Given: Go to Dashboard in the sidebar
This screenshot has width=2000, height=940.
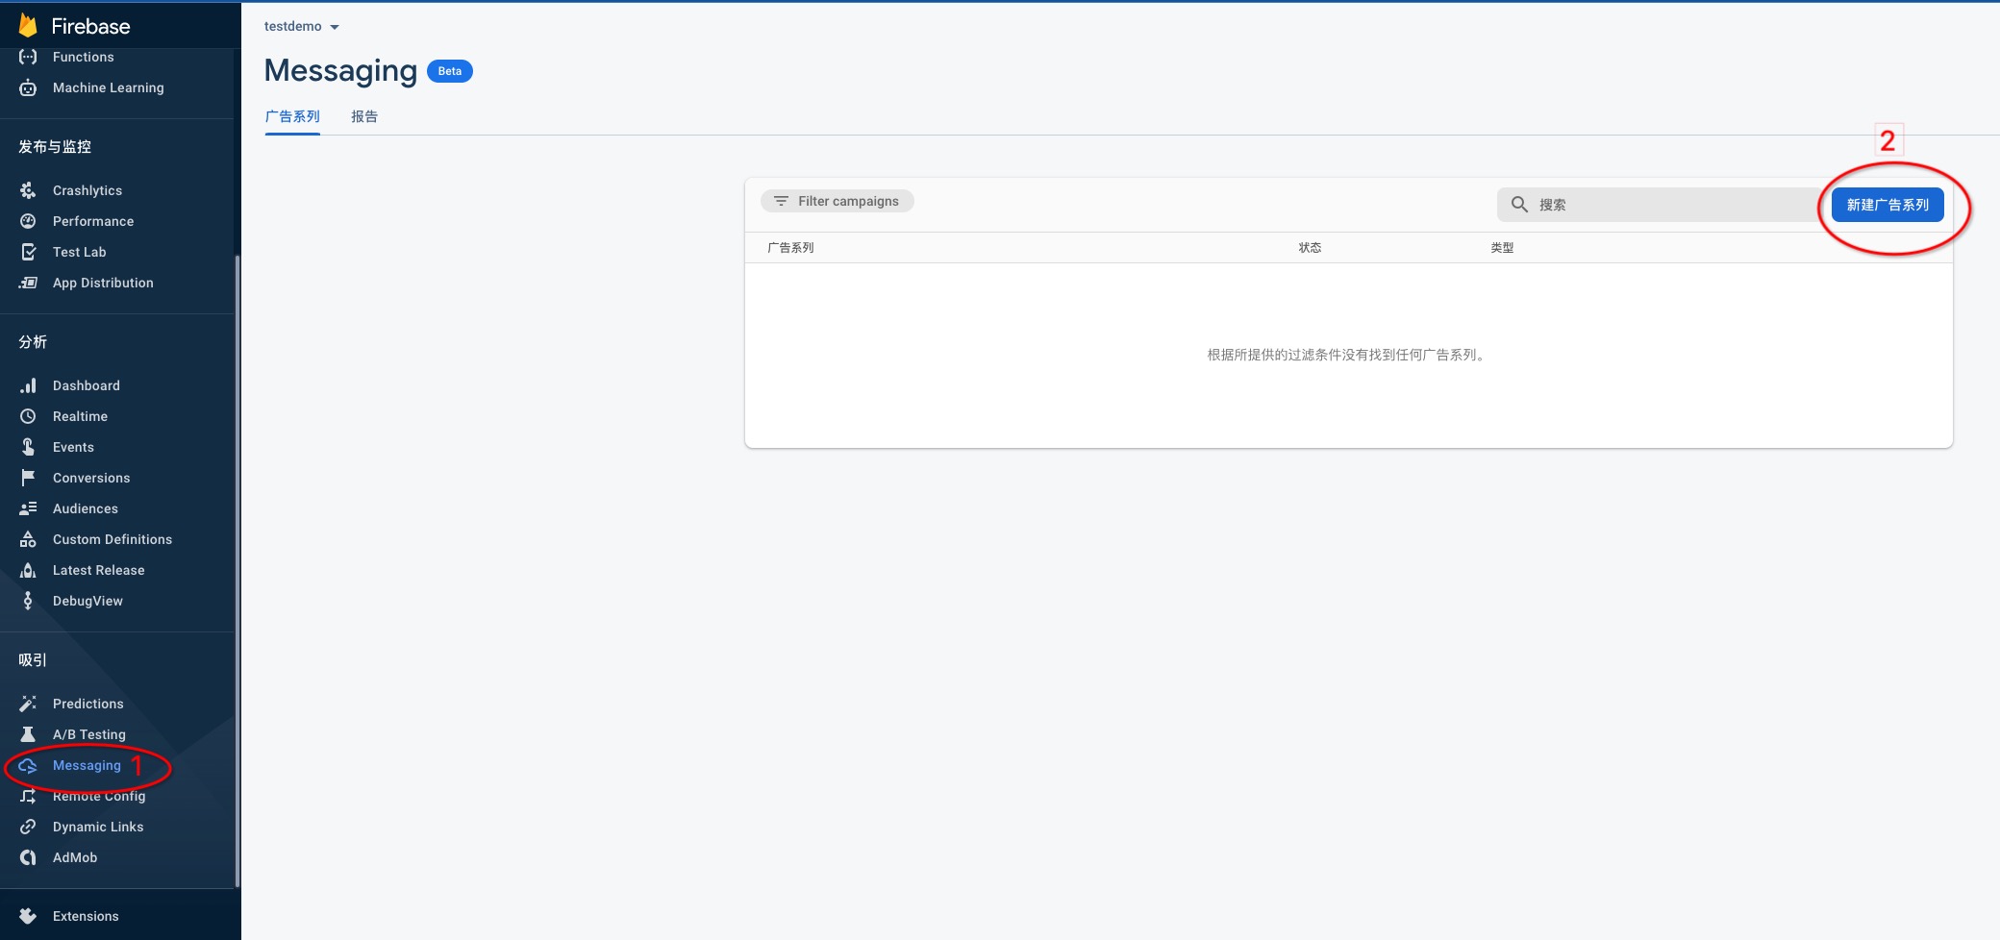Looking at the screenshot, I should point(87,385).
